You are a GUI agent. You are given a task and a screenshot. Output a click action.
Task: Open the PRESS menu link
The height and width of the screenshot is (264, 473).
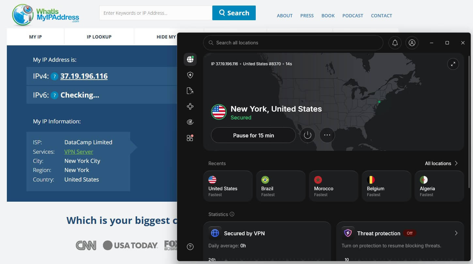point(307,16)
